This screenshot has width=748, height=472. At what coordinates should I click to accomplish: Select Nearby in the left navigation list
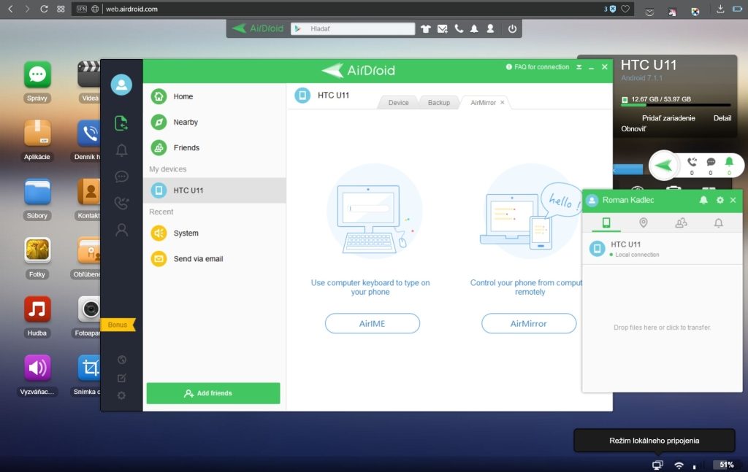point(186,122)
